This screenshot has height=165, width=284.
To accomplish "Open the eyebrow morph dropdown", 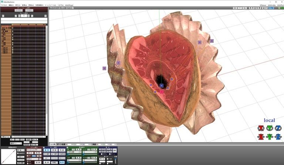I will 74,160.
